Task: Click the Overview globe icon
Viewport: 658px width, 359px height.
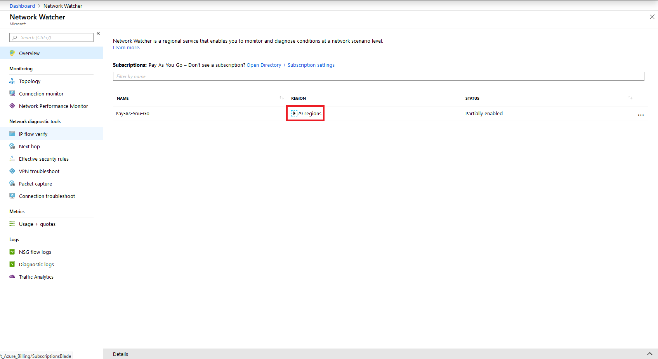Action: tap(12, 53)
